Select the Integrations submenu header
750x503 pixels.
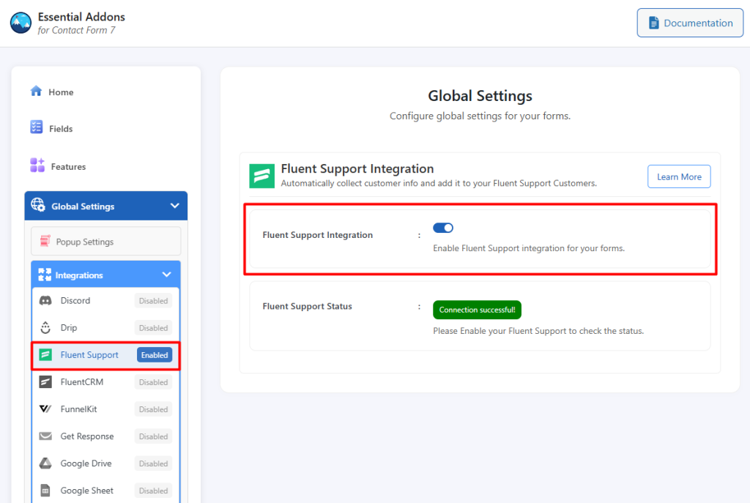tap(106, 275)
